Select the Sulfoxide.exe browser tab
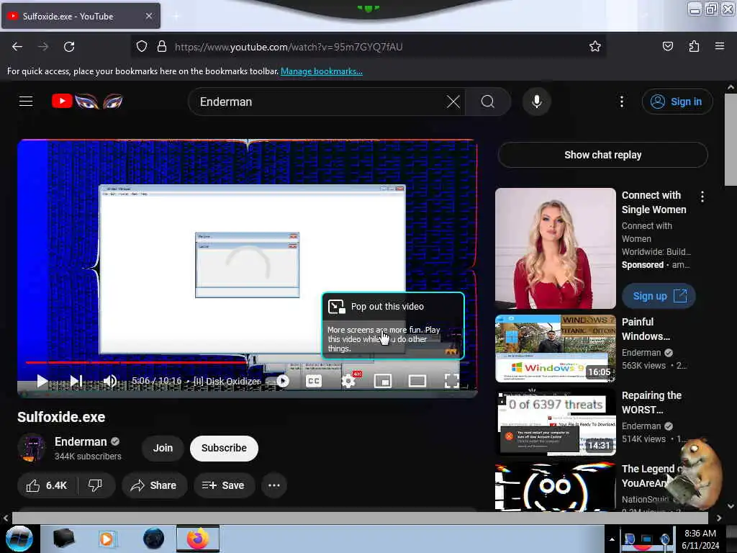The height and width of the screenshot is (553, 737). click(81, 16)
